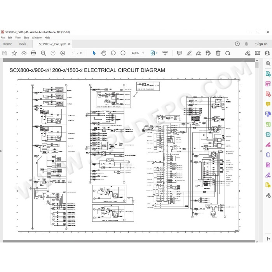Image resolution: width=272 pixels, height=272 pixels.
Task: Click the page number field
Action: pyautogui.click(x=73, y=53)
